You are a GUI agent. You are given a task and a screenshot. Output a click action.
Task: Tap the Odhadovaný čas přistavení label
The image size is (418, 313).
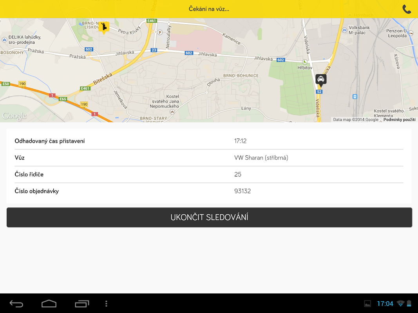coord(50,141)
